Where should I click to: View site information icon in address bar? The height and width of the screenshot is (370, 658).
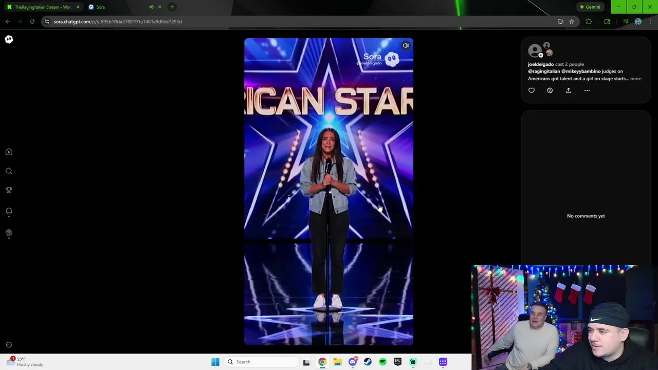(47, 22)
